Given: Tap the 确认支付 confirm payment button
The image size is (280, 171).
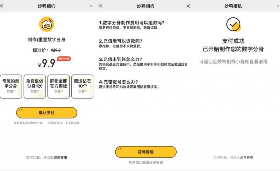Looking at the screenshot, I should tap(47, 112).
